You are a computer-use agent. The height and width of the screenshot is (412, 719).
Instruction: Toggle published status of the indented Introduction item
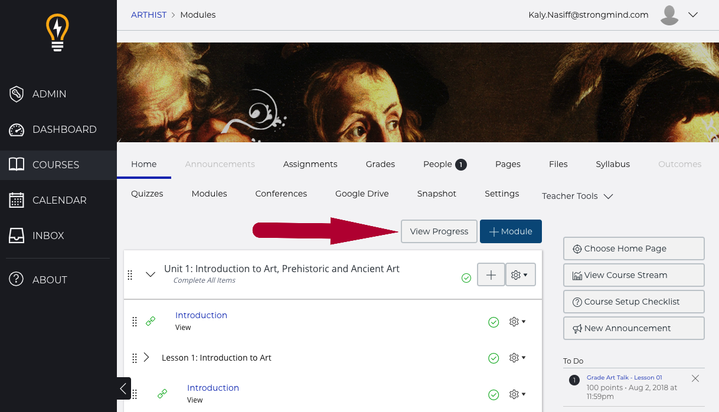click(x=494, y=395)
